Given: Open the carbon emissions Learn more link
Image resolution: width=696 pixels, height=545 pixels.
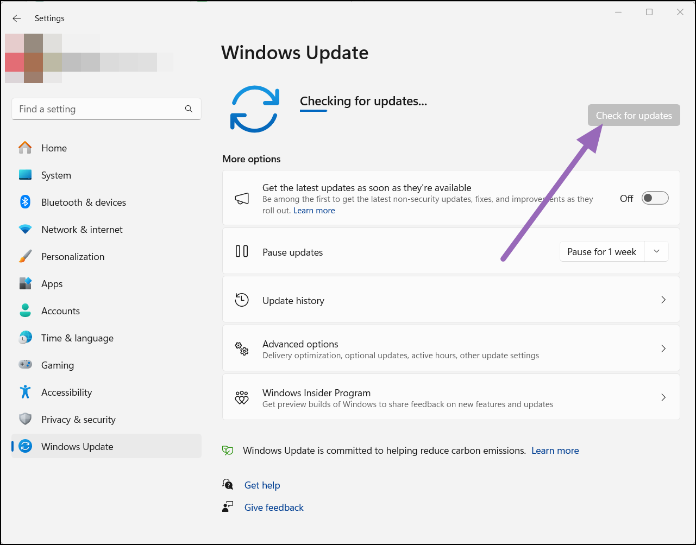Looking at the screenshot, I should 555,450.
